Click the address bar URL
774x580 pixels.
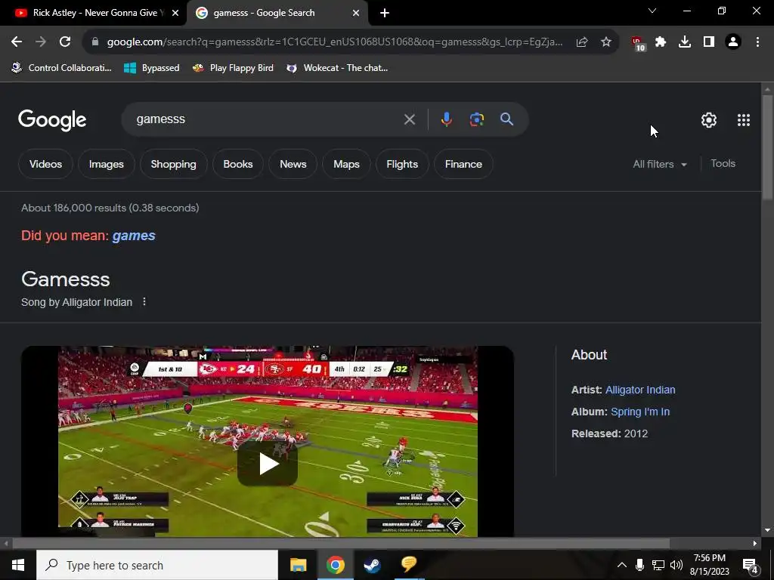coord(335,42)
